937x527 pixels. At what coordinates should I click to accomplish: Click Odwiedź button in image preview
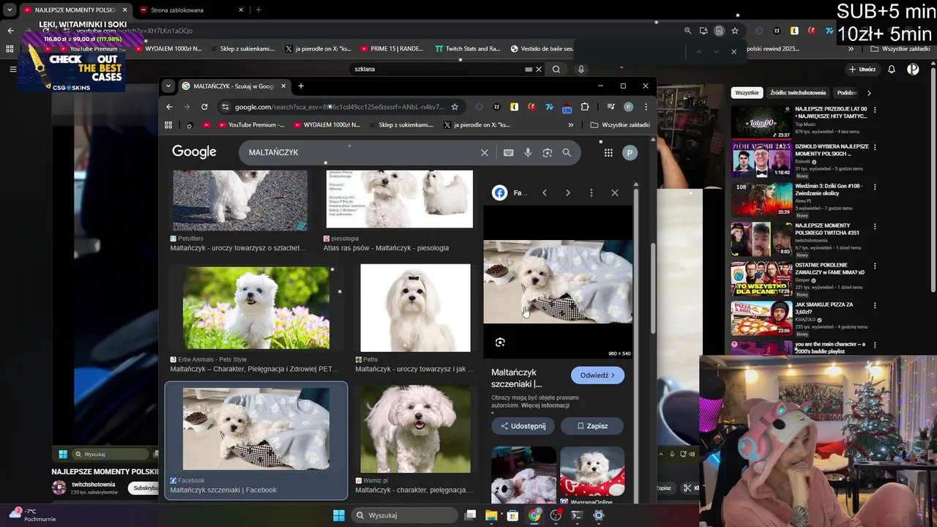pos(597,375)
